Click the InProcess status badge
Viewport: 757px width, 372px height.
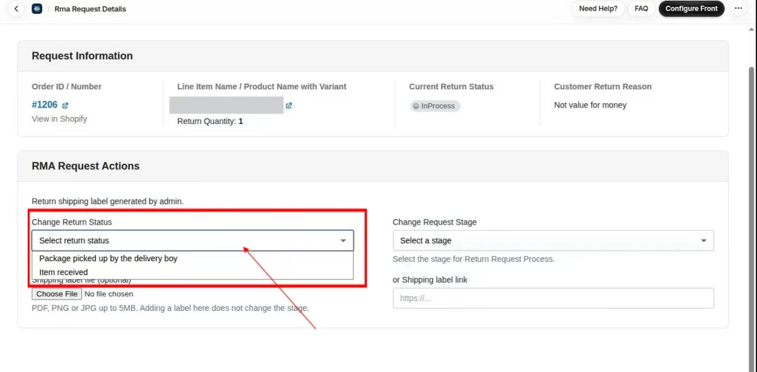(435, 106)
